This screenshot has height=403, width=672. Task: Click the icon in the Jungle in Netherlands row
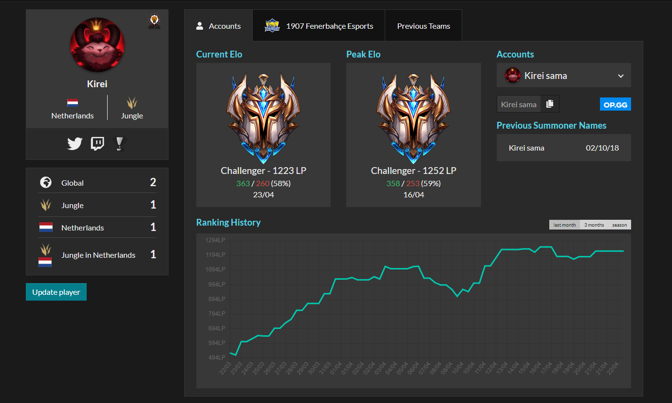click(46, 255)
